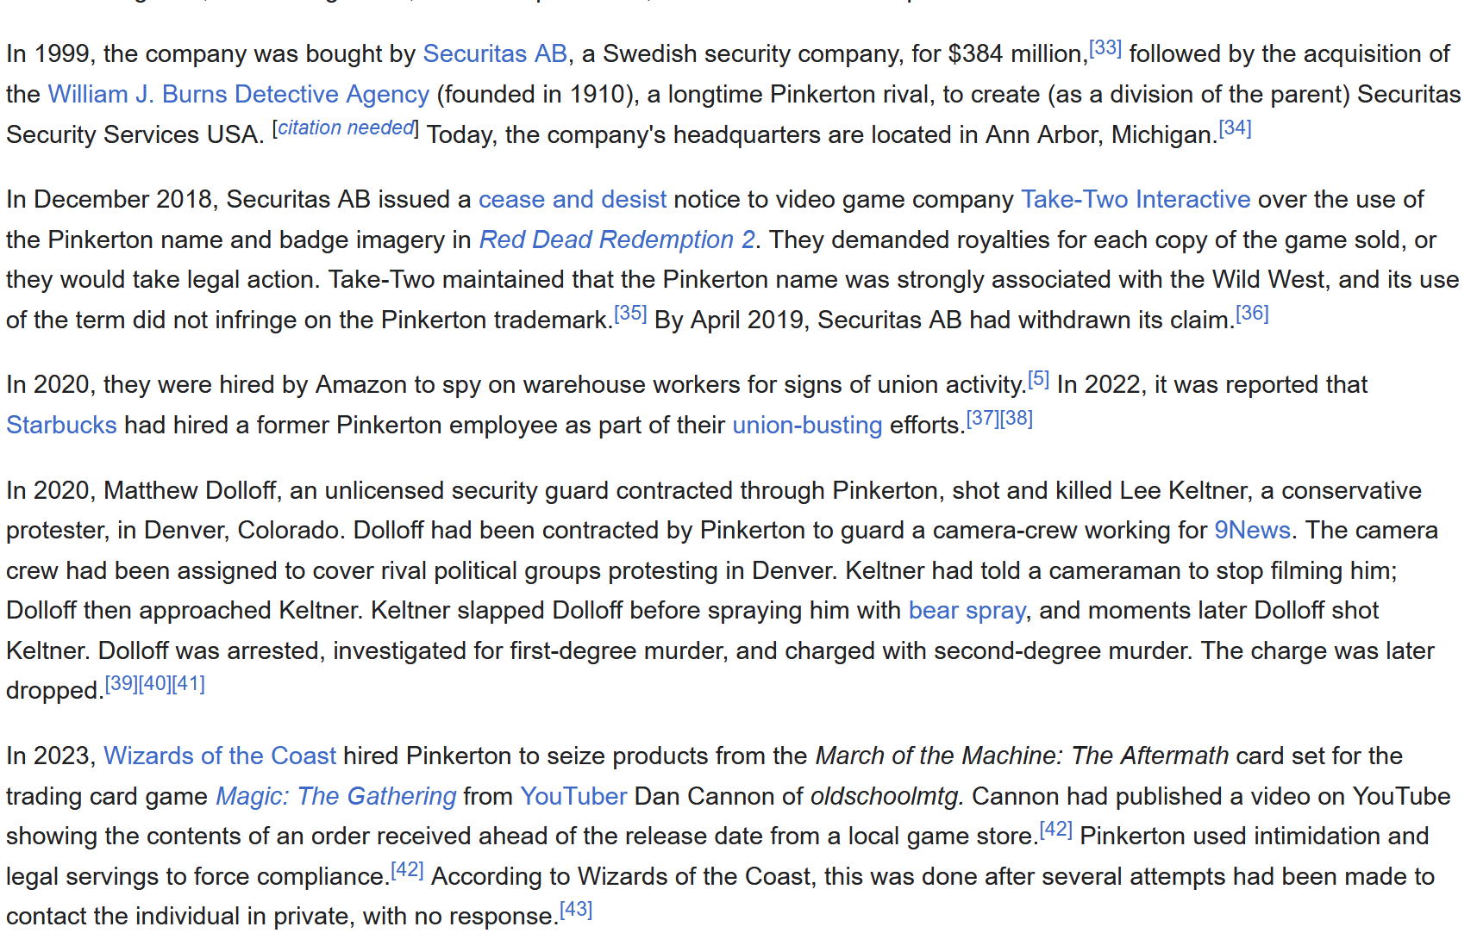The image size is (1477, 933).
Task: Select reference 40 after dropped
Action: [154, 684]
